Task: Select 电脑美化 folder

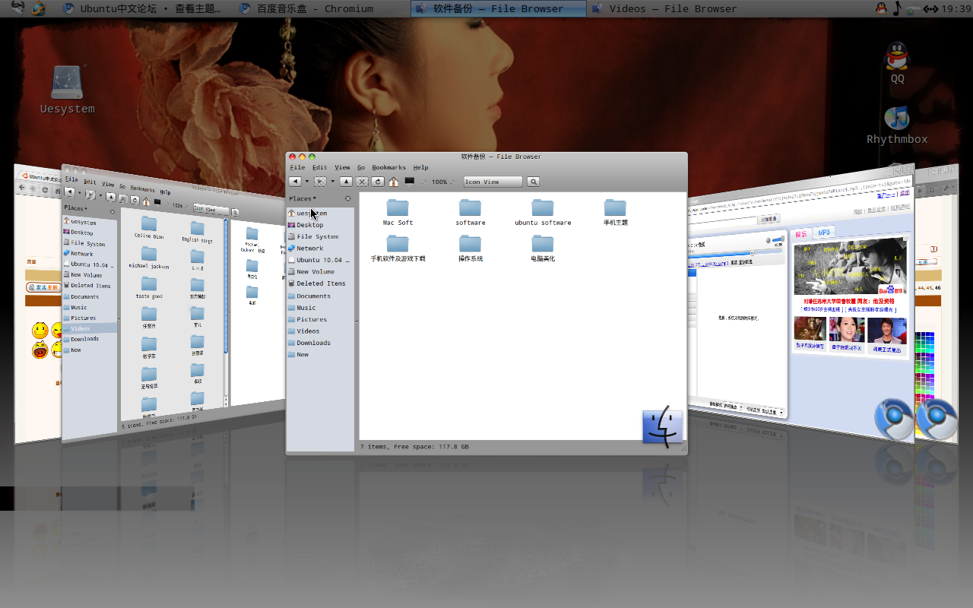Action: pos(543,248)
